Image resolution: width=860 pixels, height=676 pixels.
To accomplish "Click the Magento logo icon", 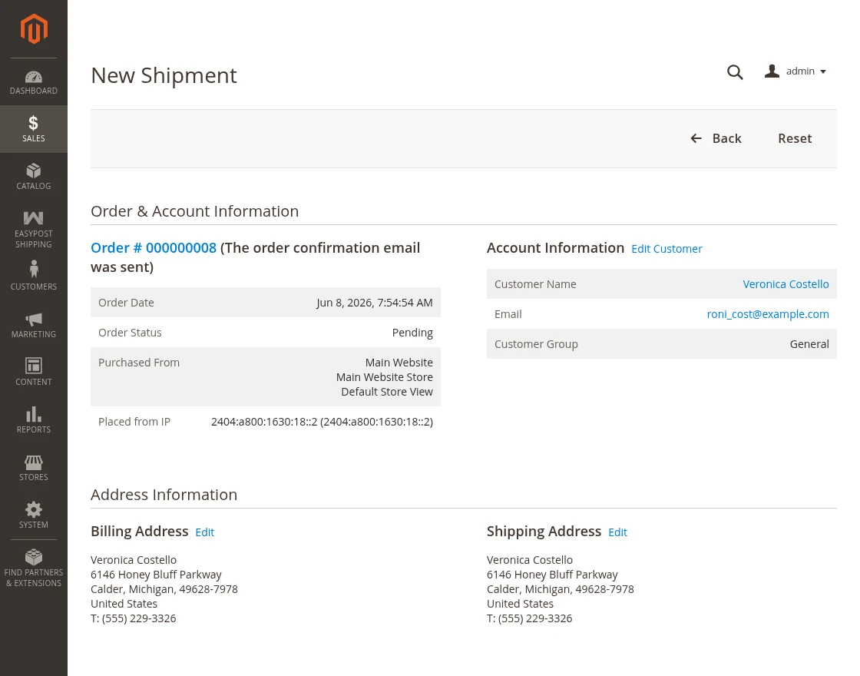I will (x=34, y=28).
